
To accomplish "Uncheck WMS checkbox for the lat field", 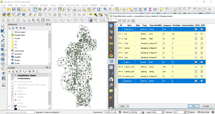I will click(196, 34).
